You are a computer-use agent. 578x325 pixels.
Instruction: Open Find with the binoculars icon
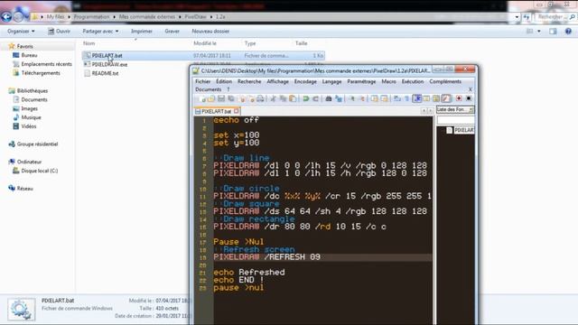pyautogui.click(x=329, y=98)
